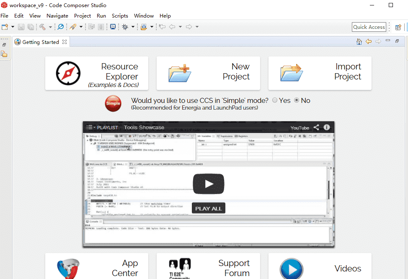408x279 pixels.
Task: Play the Tools Showcase video
Action: pos(209,184)
